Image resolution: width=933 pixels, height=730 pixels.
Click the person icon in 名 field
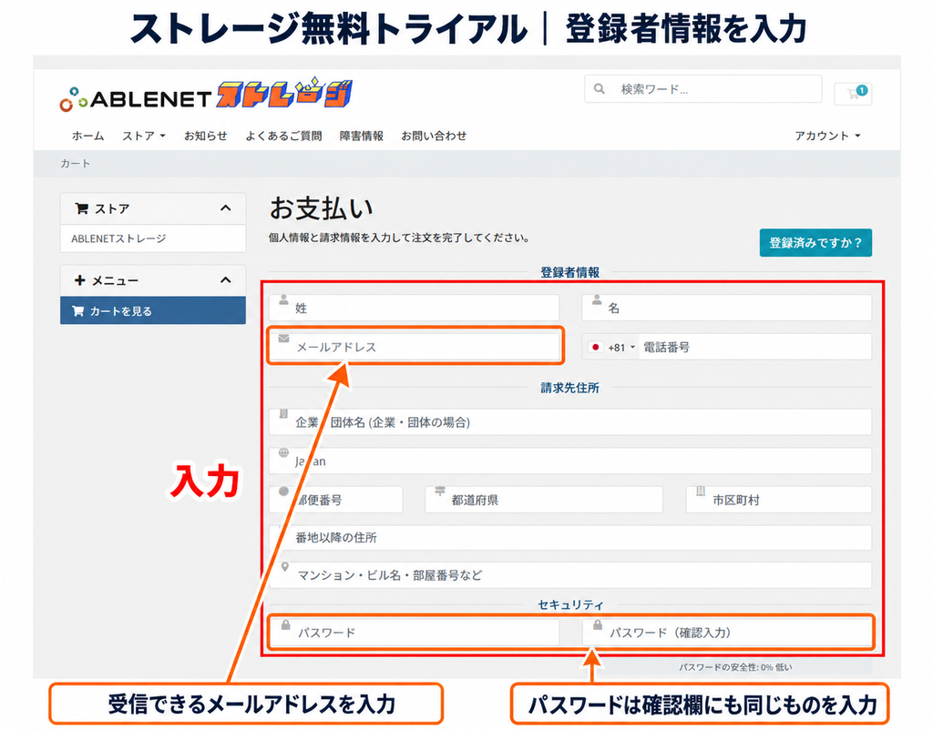point(596,299)
